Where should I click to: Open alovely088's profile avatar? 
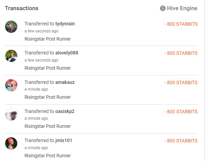click(11, 56)
